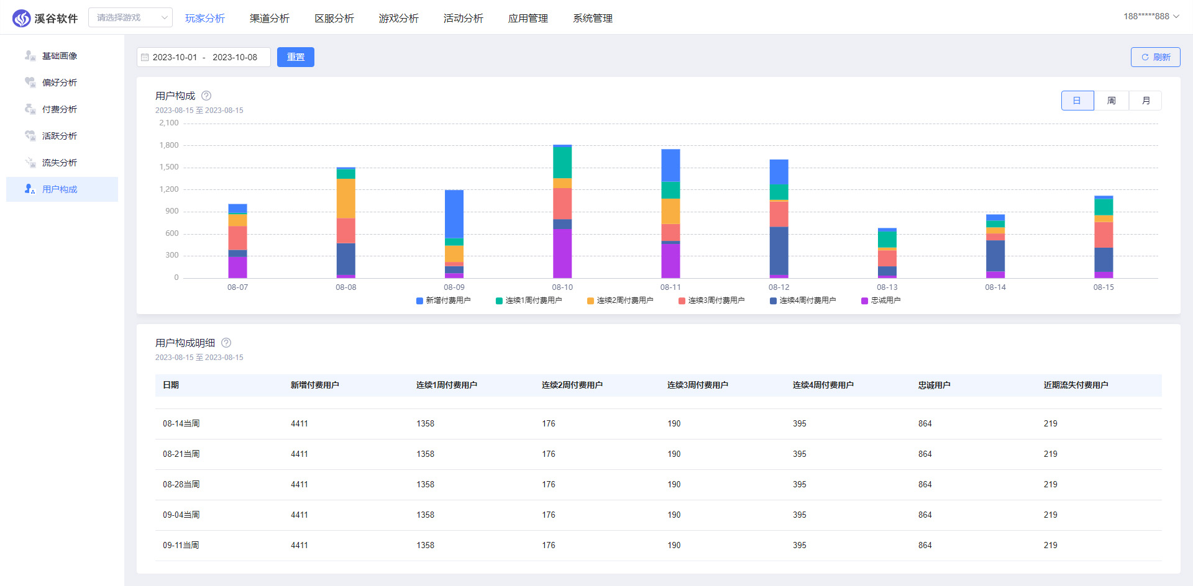The image size is (1193, 586).
Task: Click the calendar icon in date range field
Action: (145, 57)
